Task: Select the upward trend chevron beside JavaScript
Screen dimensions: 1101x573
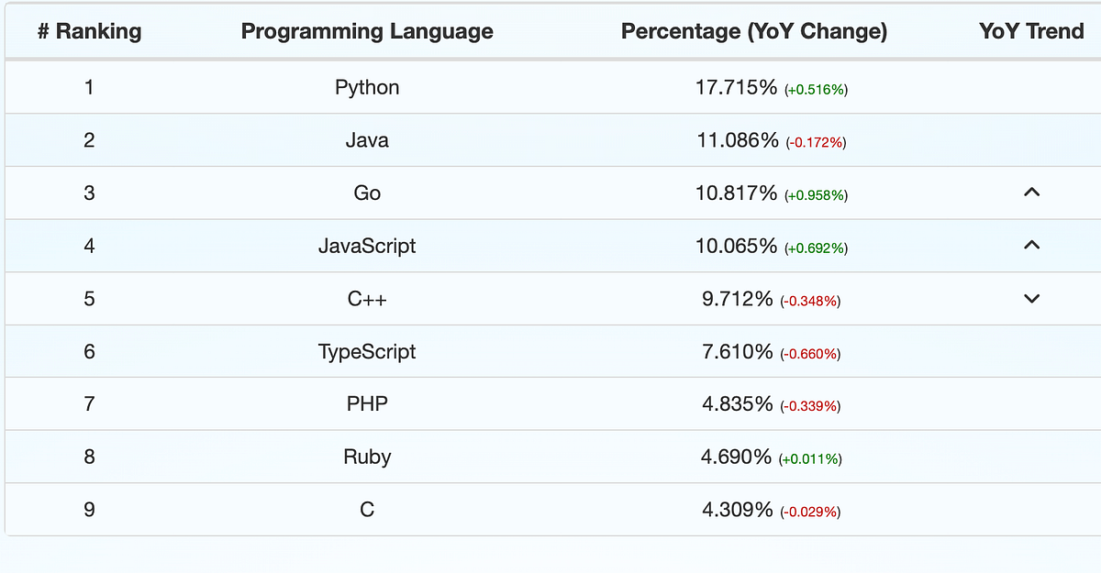Action: (1031, 246)
